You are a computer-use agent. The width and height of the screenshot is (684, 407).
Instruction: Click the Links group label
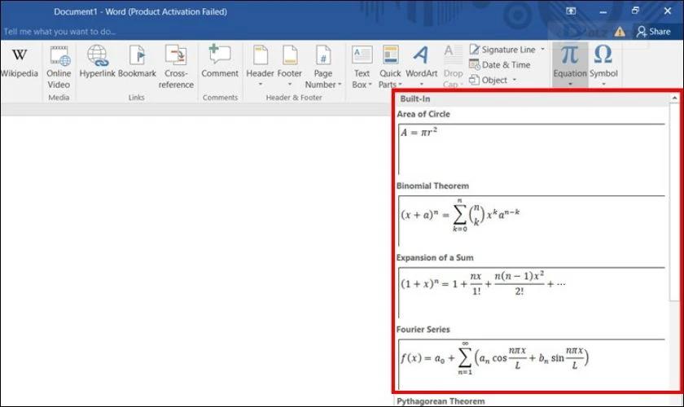[137, 98]
